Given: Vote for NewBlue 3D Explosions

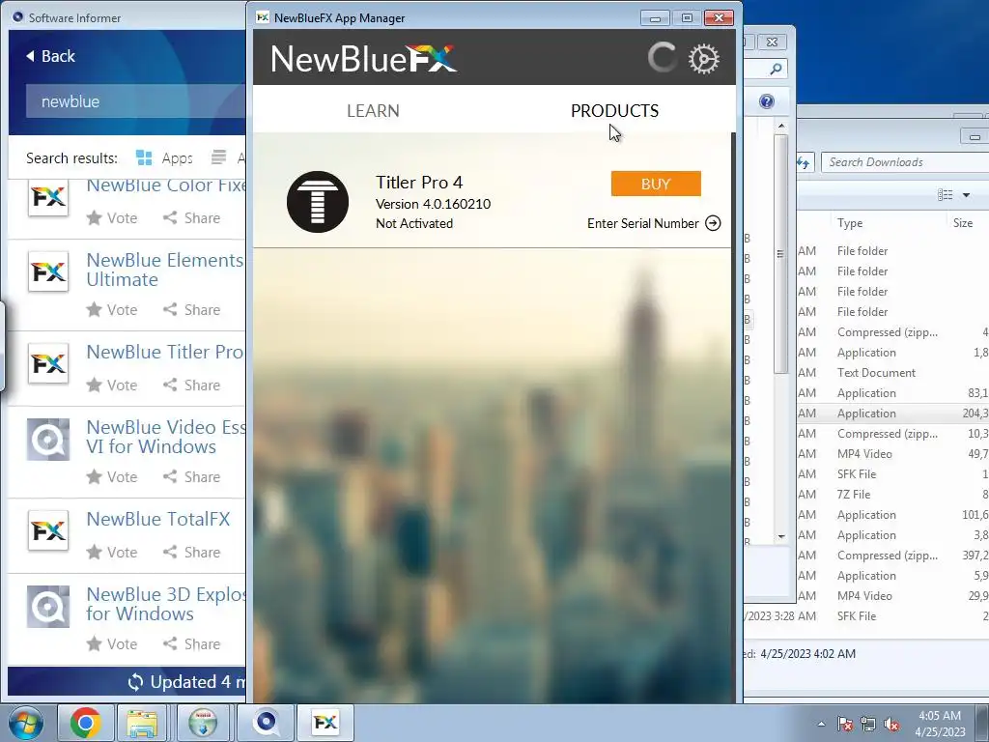Looking at the screenshot, I should point(112,644).
